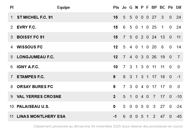191x135 pixels.
Task: Click the ST MICHEL F.C. 91 team name
Action: click(35, 17)
